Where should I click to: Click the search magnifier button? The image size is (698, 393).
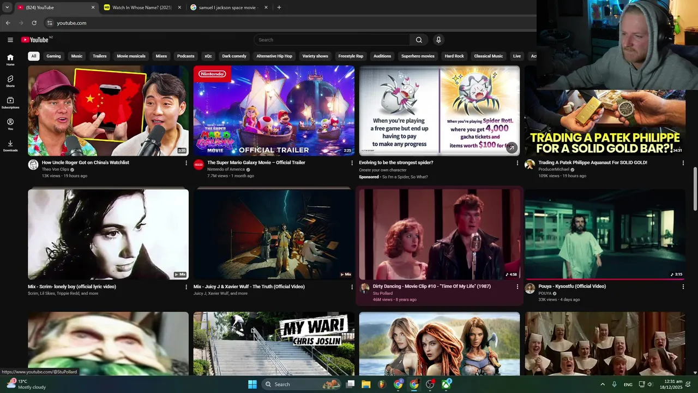click(x=419, y=40)
